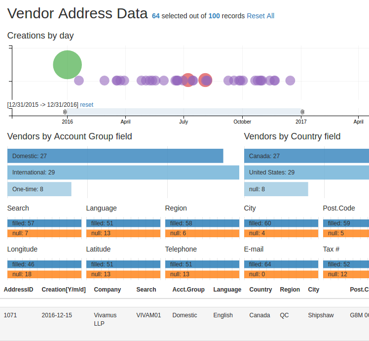Click Telephone null: 13 orange bar

202,274
